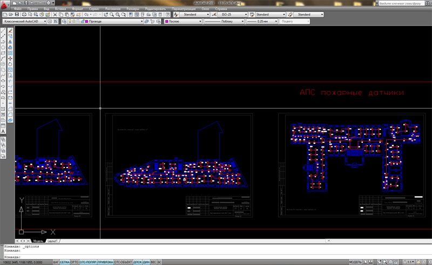Select the Multiline Text tool
The height and width of the screenshot is (265, 432).
point(3,131)
